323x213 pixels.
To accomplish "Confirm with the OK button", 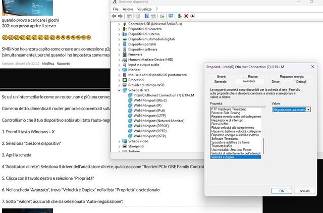I will coord(282,191).
